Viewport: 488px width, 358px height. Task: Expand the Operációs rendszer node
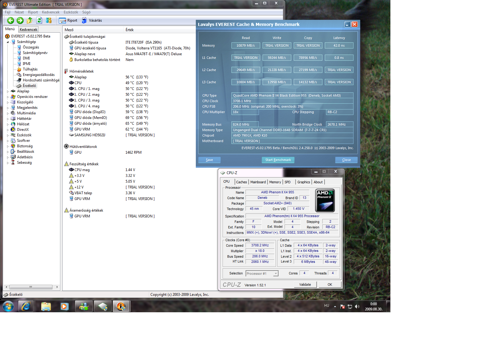(x=8, y=97)
